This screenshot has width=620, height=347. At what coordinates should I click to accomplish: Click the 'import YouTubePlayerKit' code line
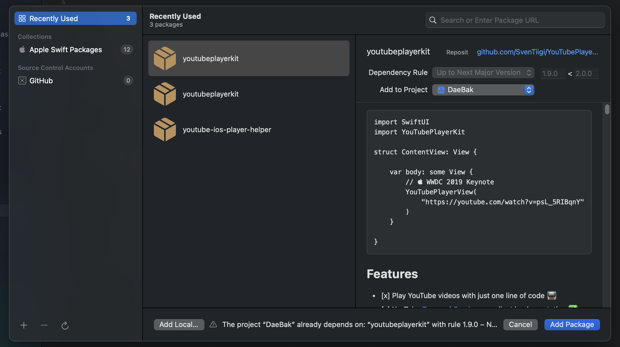(x=419, y=132)
